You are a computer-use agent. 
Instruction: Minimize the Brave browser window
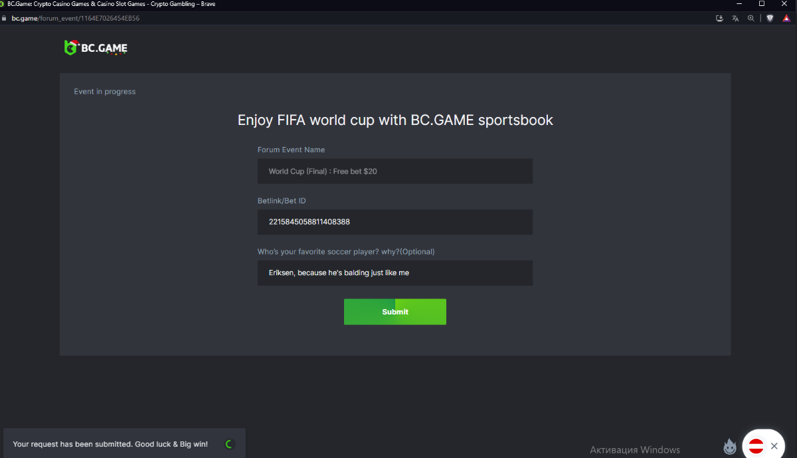(739, 4)
